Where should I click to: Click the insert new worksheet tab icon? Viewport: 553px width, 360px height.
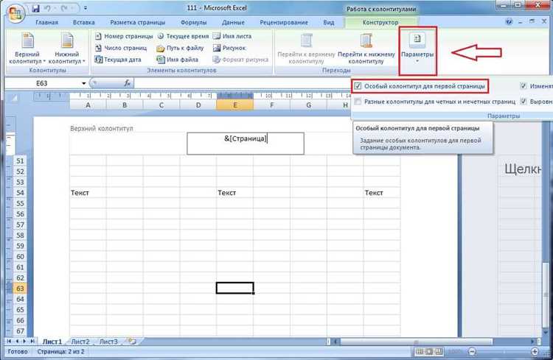(132, 342)
